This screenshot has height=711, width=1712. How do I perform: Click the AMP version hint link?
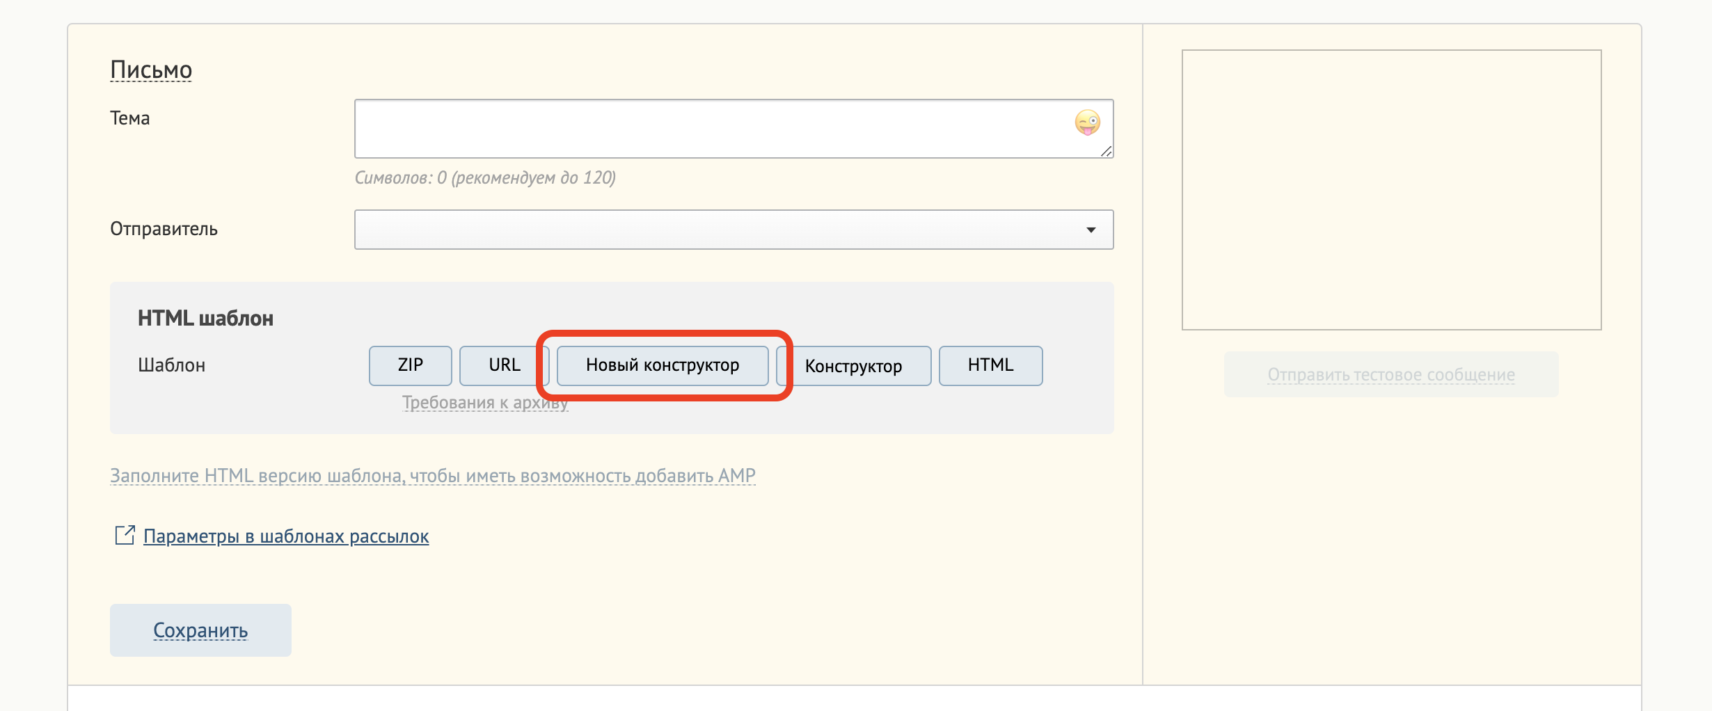tap(433, 476)
